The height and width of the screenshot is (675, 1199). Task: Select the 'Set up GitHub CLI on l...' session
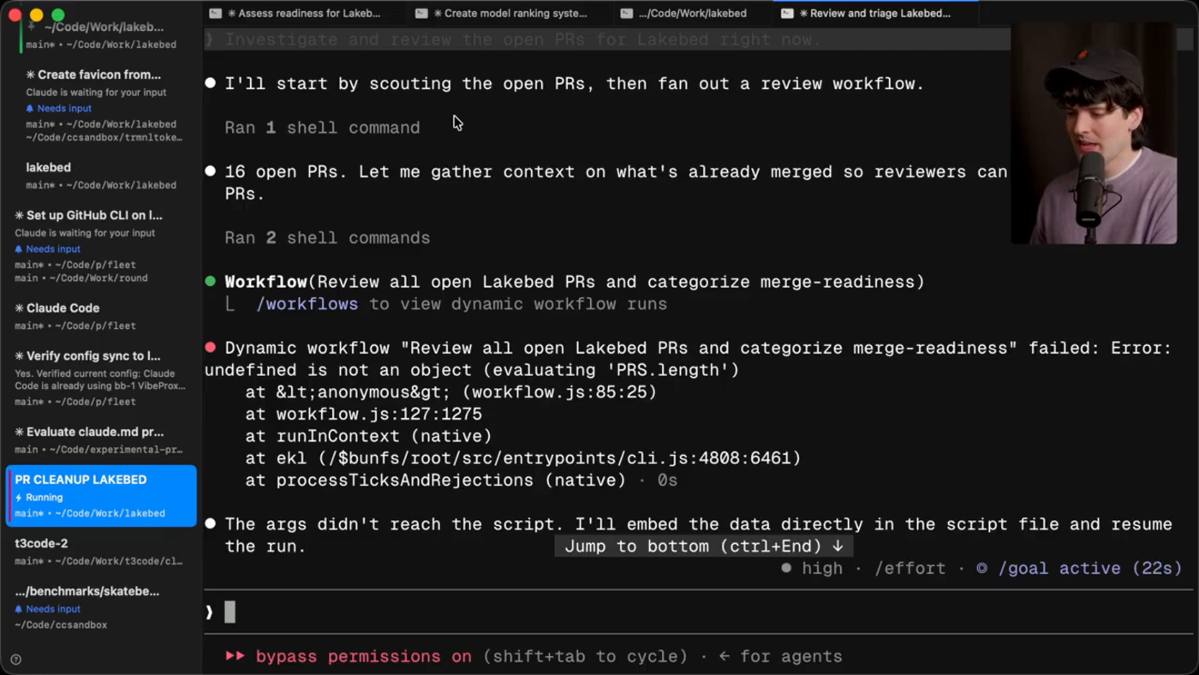(101, 246)
